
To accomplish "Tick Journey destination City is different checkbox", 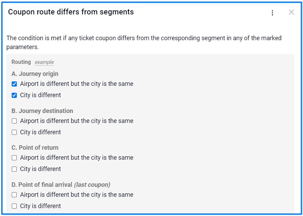I will pos(14,133).
